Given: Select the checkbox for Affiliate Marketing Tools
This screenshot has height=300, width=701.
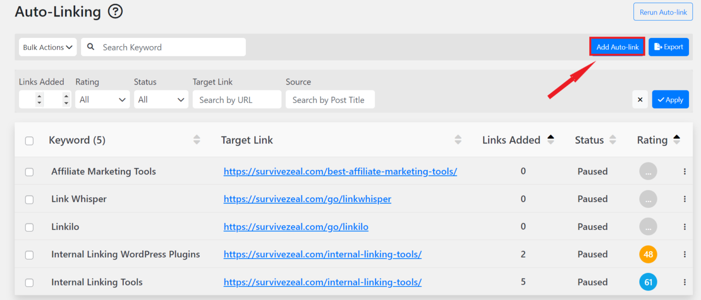Looking at the screenshot, I should coord(29,171).
